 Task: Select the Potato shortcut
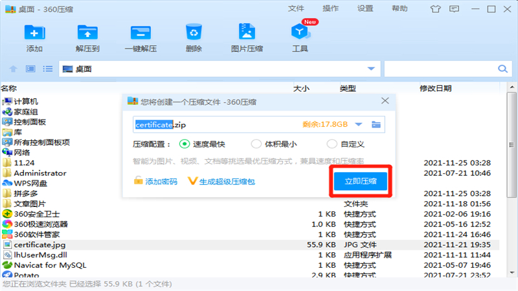27,274
